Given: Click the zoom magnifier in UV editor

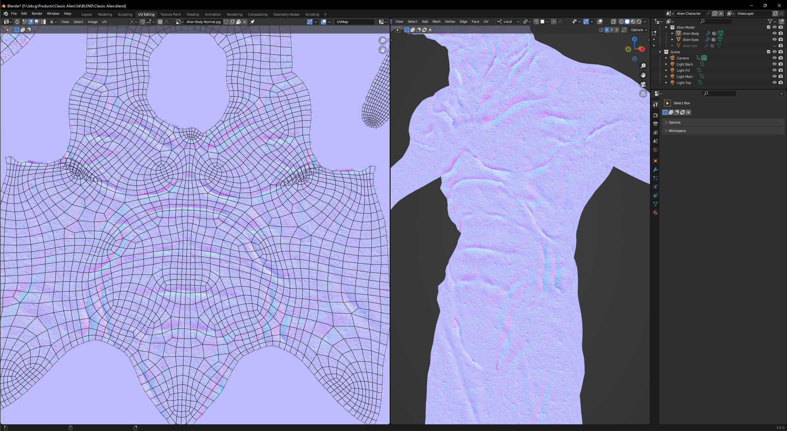Looking at the screenshot, I should 382,41.
